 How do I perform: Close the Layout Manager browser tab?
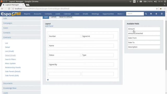point(23,5)
